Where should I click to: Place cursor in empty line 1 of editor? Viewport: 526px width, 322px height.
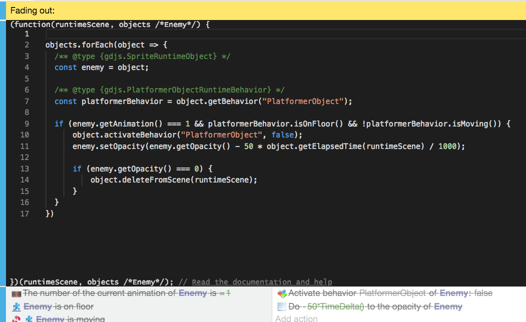(x=200, y=34)
